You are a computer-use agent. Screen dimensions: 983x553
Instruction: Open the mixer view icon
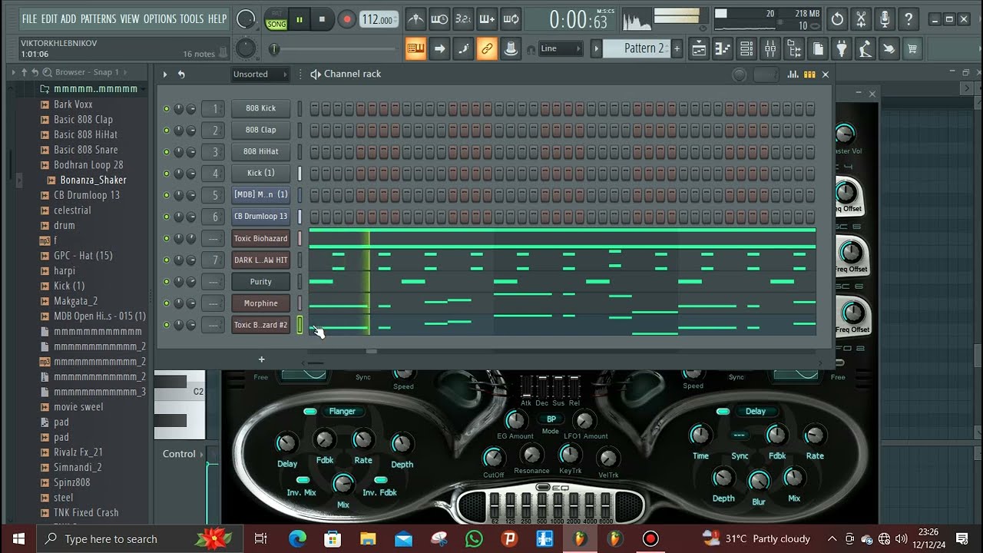coord(770,49)
